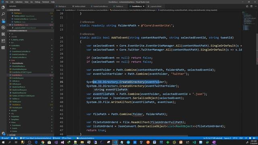The image size is (258, 145).
Task: Open EventsController.cs in explorer tree
Action: tap(19, 54)
